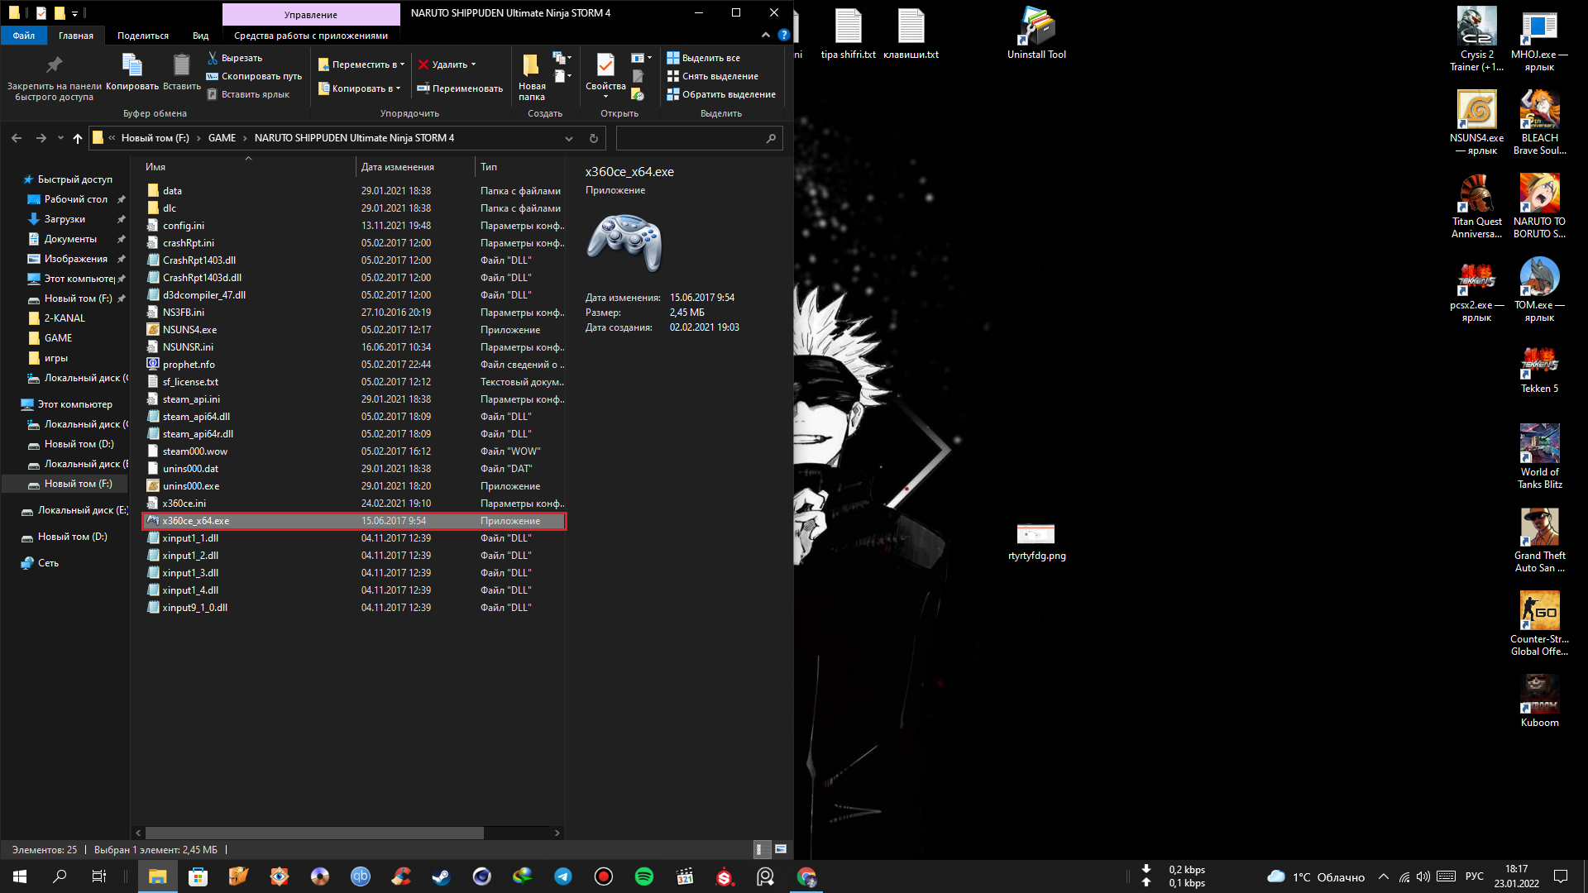This screenshot has height=893, width=1588.
Task: Select the Tekken 5 desktop shortcut
Action: (x=1539, y=369)
